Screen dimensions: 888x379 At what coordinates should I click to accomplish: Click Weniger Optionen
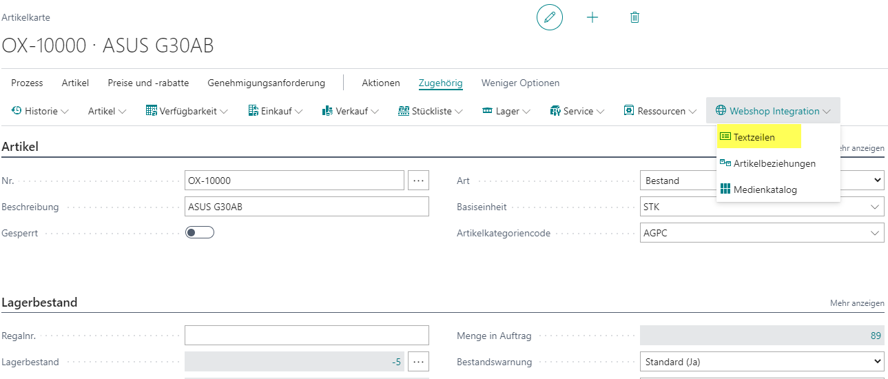[520, 83]
